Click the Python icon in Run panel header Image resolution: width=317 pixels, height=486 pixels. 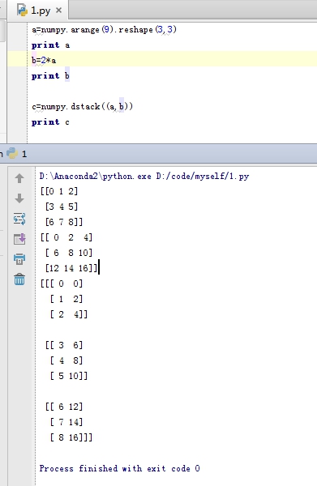coord(12,153)
